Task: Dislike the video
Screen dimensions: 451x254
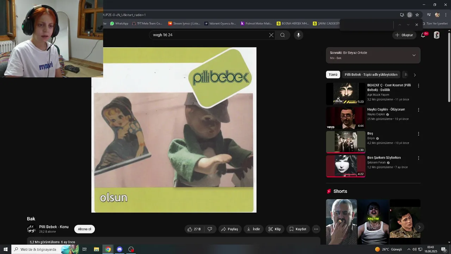Action: [x=210, y=229]
